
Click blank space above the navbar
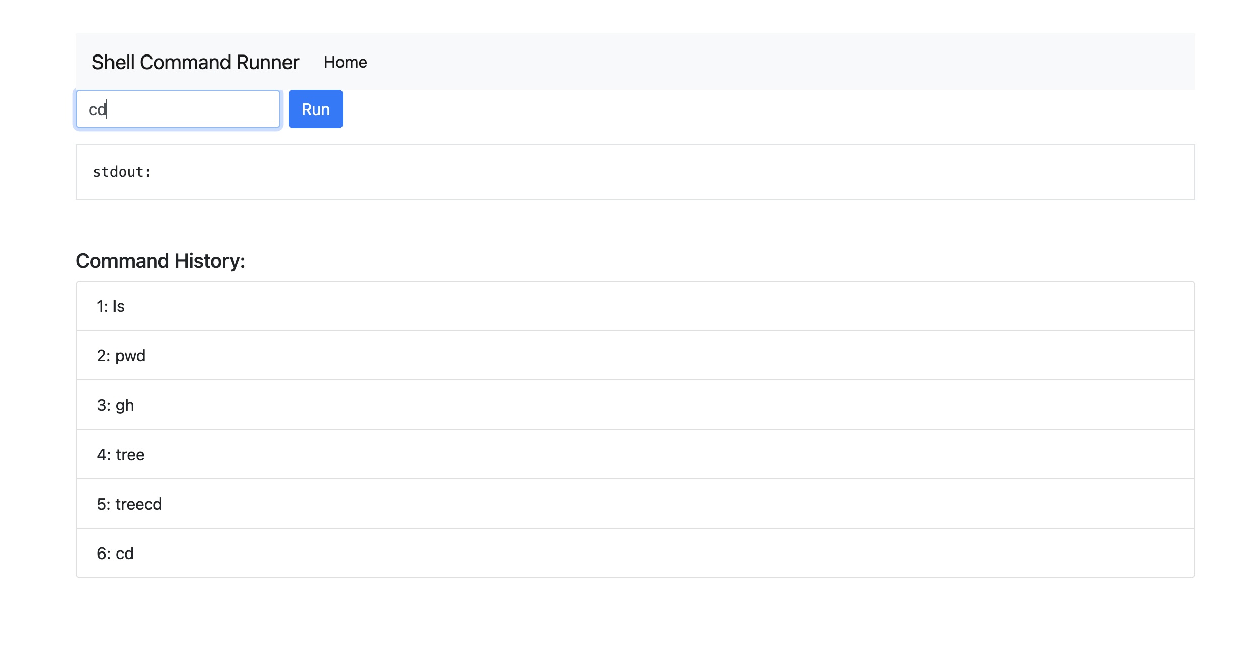click(636, 15)
